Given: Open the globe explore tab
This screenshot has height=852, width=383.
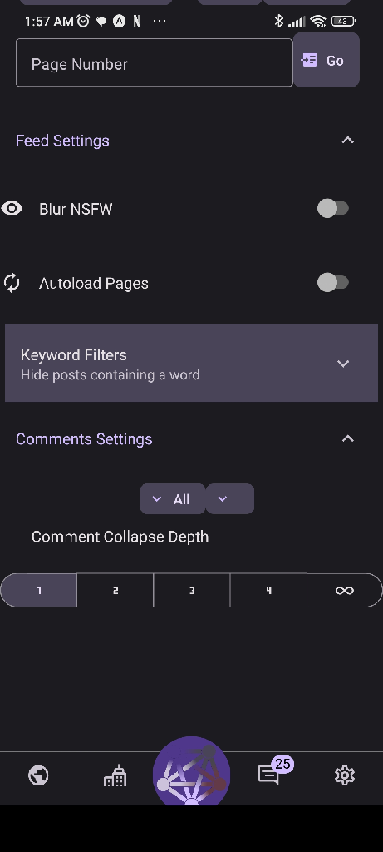Looking at the screenshot, I should coord(38,775).
